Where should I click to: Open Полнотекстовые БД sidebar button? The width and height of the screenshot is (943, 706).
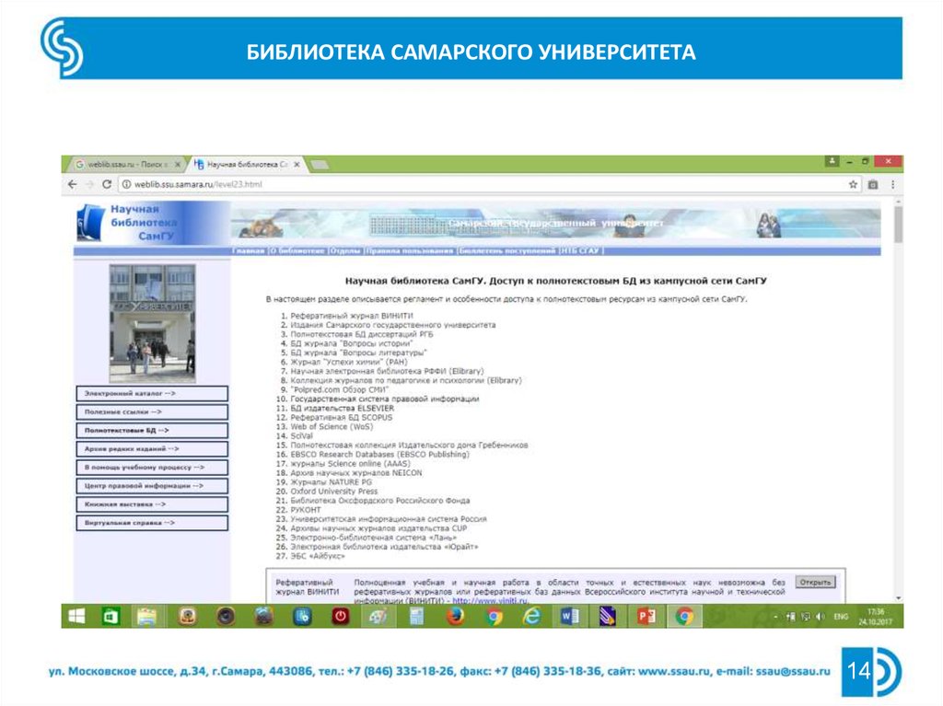[152, 431]
